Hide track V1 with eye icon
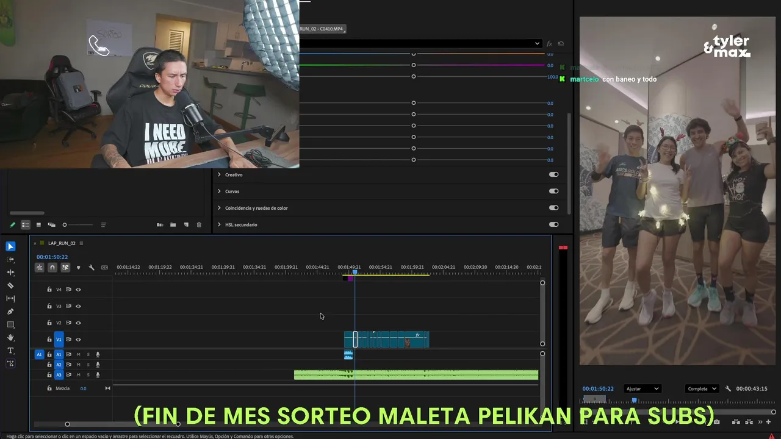Viewport: 781px width, 439px height. coord(78,340)
